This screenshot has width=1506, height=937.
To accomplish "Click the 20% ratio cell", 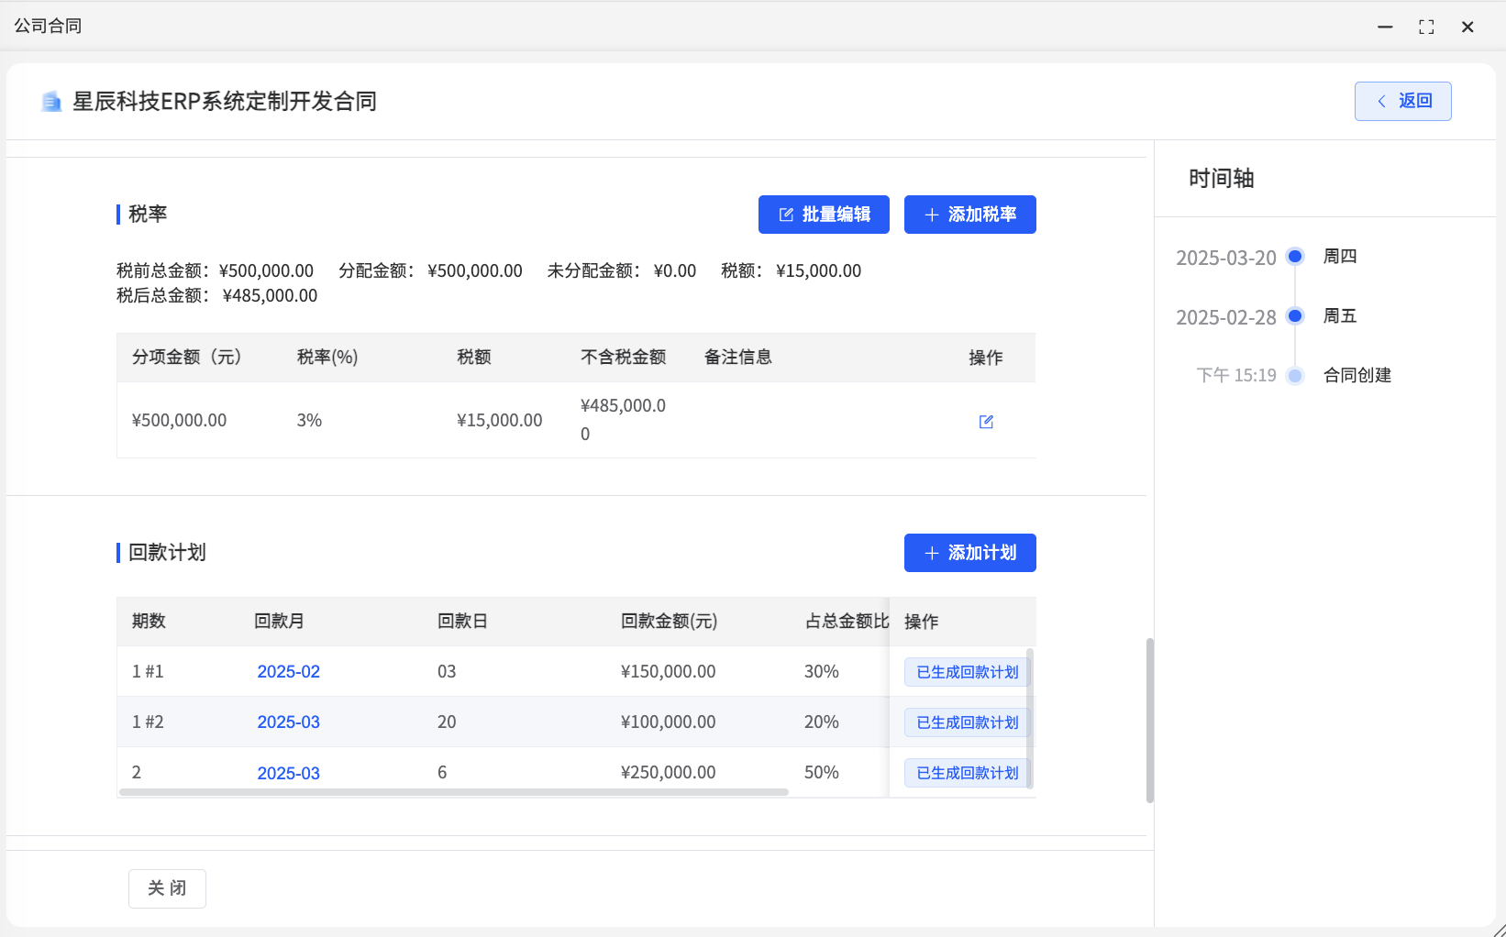I will [822, 722].
